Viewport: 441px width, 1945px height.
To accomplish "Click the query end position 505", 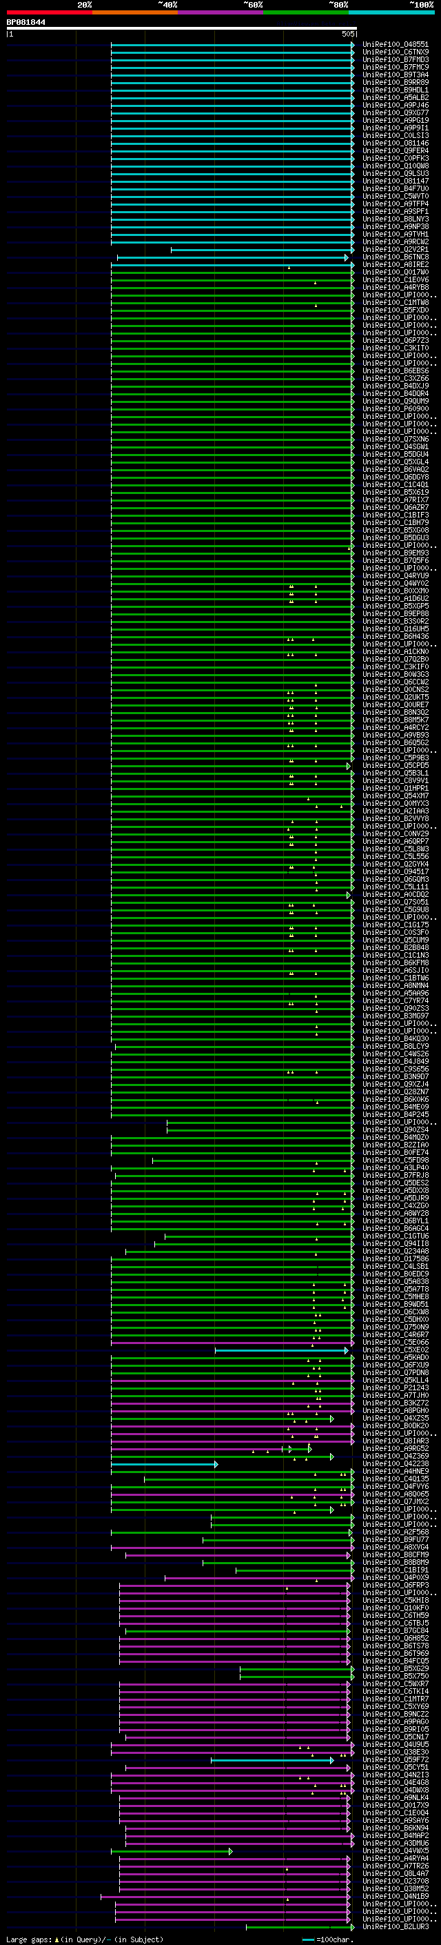I will [x=347, y=34].
